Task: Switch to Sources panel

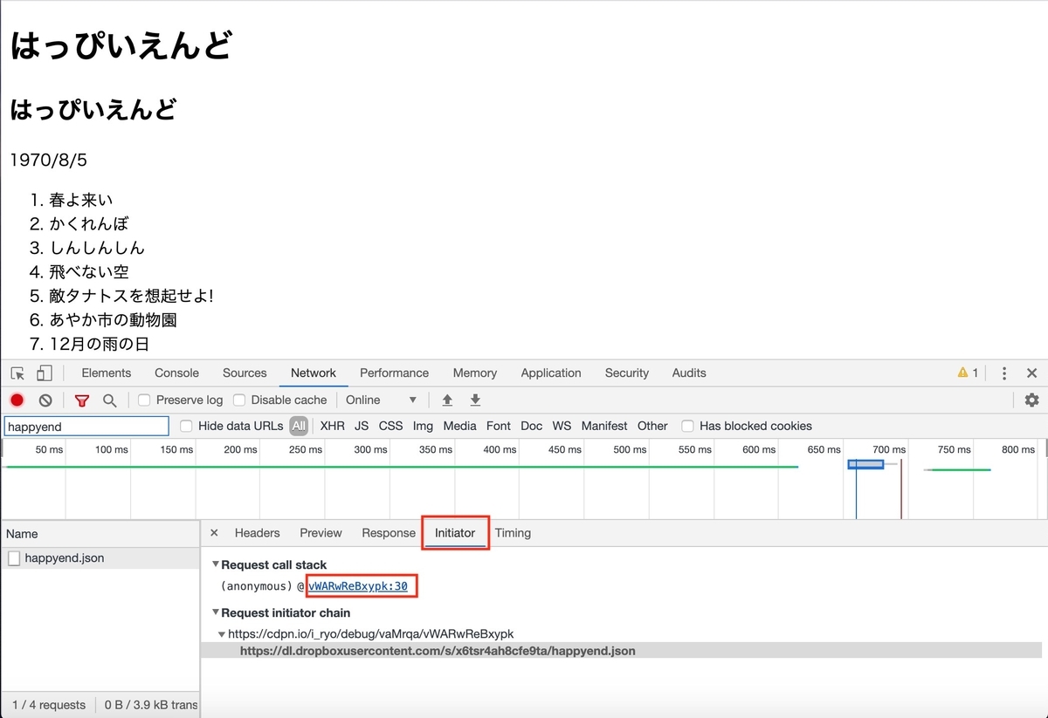Action: coord(245,373)
